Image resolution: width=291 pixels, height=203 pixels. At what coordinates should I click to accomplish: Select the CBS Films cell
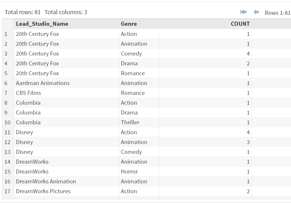(28, 93)
